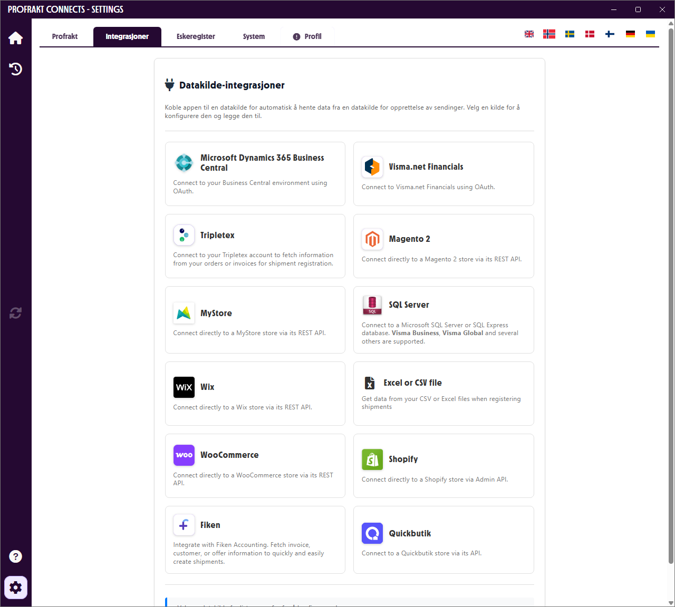675x607 pixels.
Task: Open the Visma.net Financials connector
Action: point(443,174)
